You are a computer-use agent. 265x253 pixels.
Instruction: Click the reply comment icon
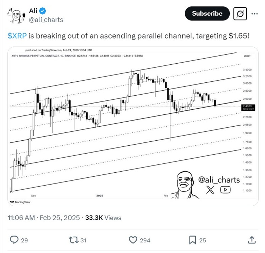pos(14,240)
